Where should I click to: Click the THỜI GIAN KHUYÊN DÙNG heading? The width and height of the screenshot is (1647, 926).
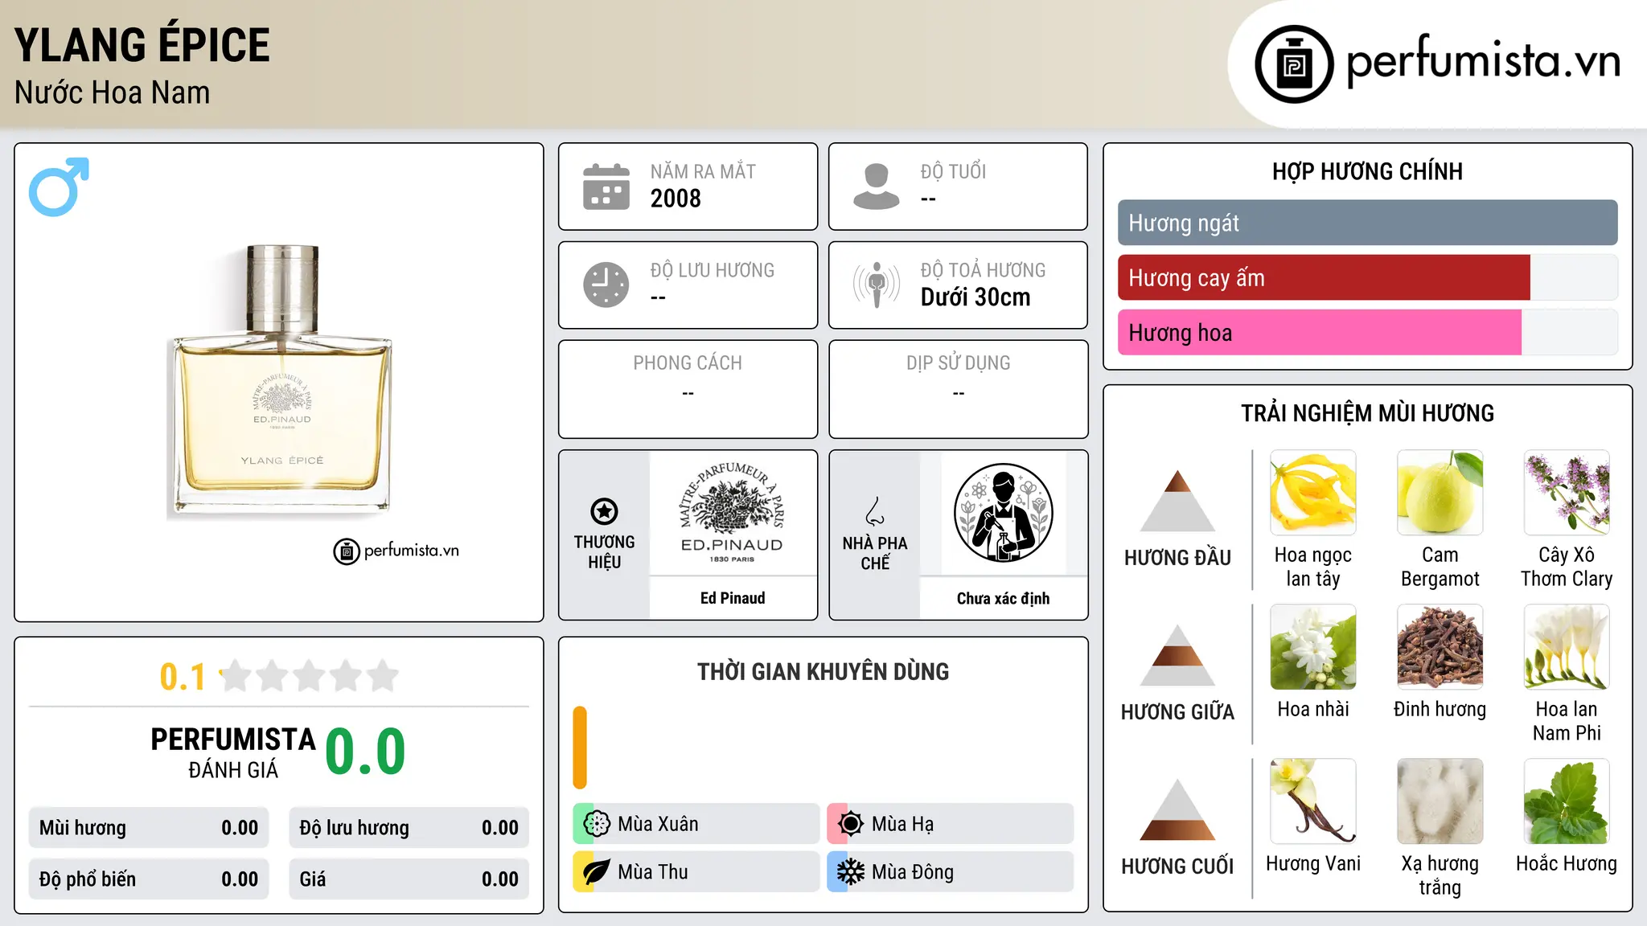pos(823,671)
